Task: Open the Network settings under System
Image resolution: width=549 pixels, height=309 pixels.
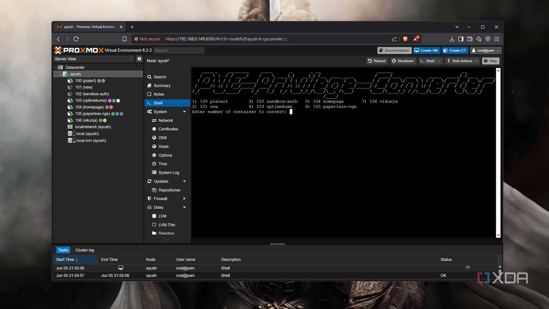Action: [x=154, y=120]
